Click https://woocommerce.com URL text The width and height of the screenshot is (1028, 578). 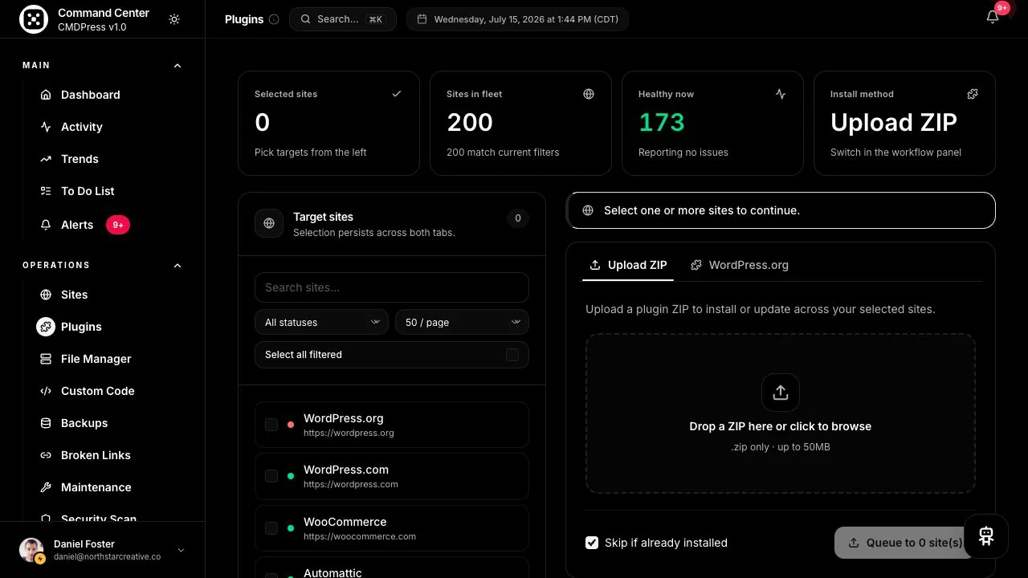[x=360, y=536]
